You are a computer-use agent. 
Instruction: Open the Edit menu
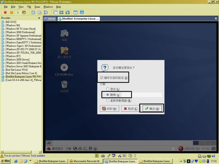click(x=13, y=7)
